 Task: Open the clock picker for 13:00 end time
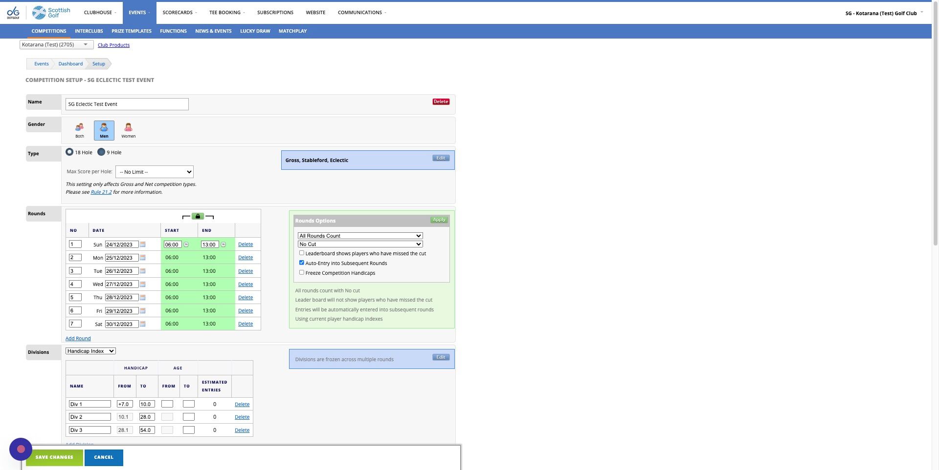(224, 245)
